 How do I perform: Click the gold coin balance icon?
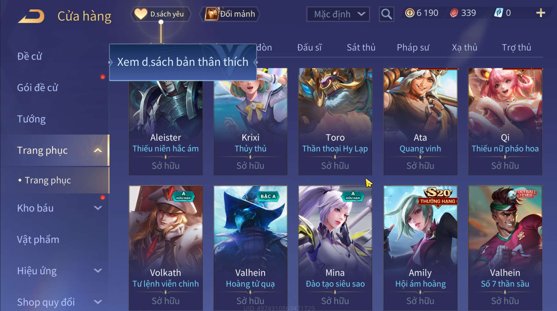(410, 13)
